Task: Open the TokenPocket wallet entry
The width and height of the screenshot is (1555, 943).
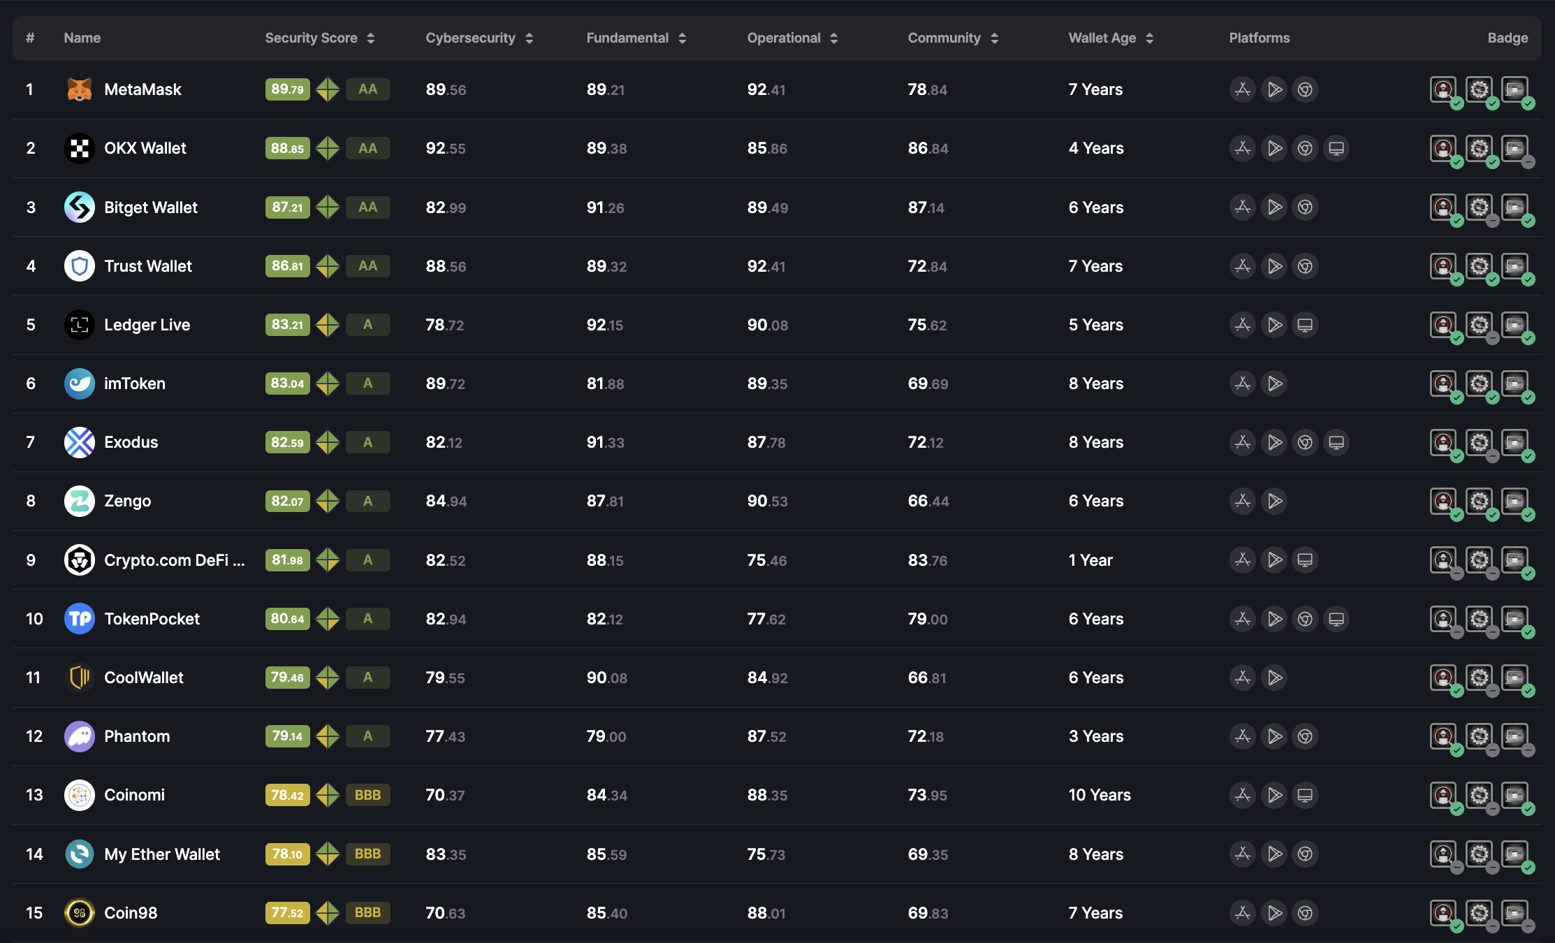Action: [x=152, y=619]
